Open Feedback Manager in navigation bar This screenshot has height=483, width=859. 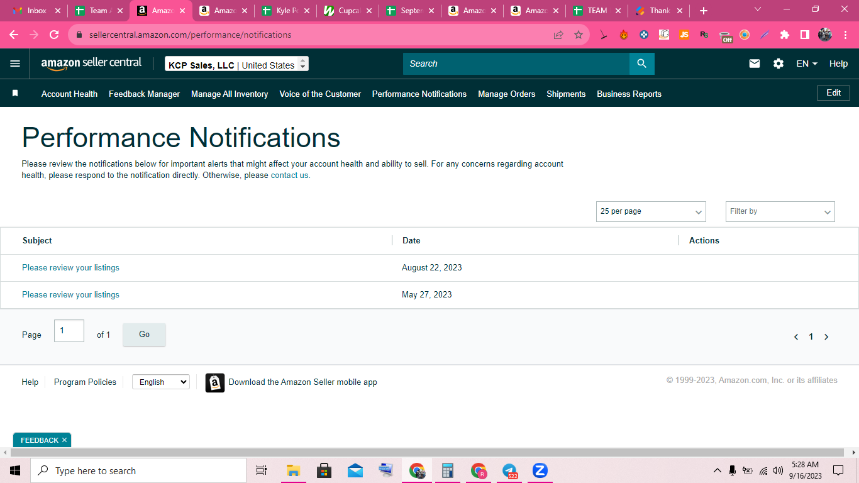pos(144,94)
